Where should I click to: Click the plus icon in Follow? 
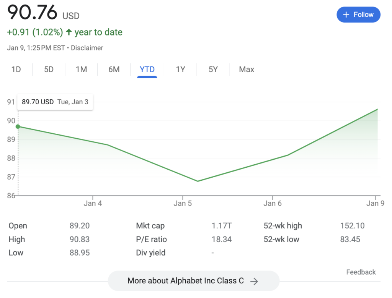click(346, 15)
